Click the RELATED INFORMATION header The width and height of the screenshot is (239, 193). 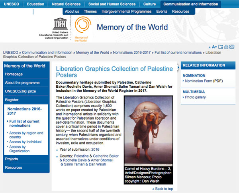(204, 65)
